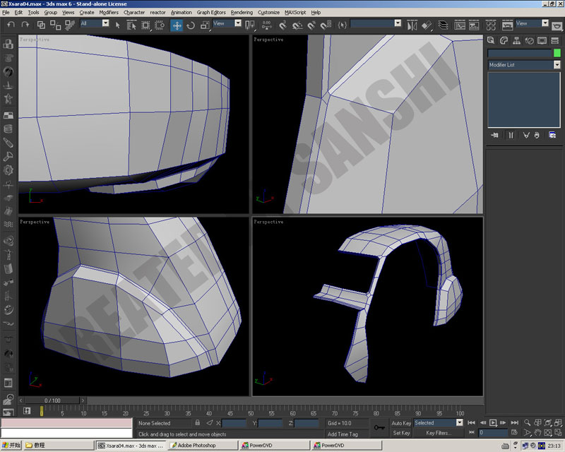Switch to the Modify command panel tab
The height and width of the screenshot is (452, 565).
click(x=504, y=40)
